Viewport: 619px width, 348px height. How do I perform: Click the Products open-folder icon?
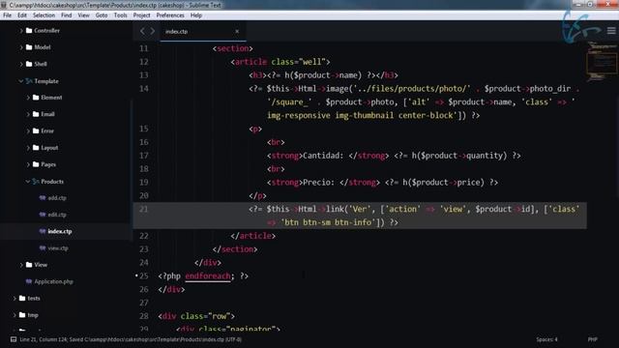[x=36, y=182]
